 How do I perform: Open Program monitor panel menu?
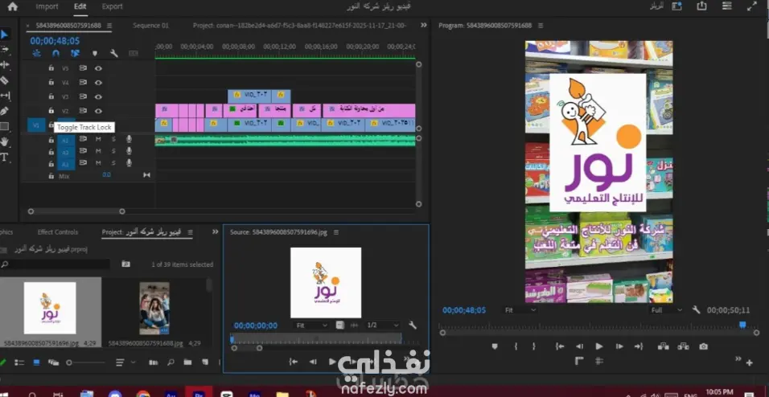[x=541, y=26]
